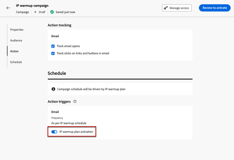Toggle IP warmup plan activation switch
This screenshot has height=160, width=234.
[x=54, y=132]
